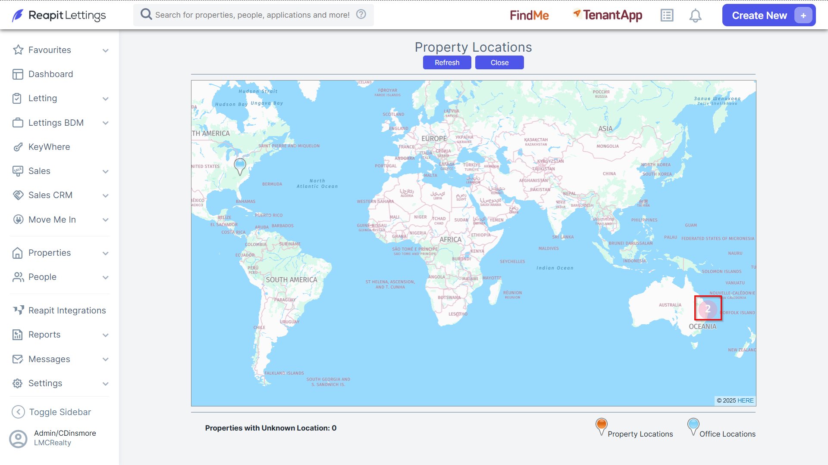The width and height of the screenshot is (828, 465).
Task: Open the notifications bell icon
Action: tap(695, 15)
